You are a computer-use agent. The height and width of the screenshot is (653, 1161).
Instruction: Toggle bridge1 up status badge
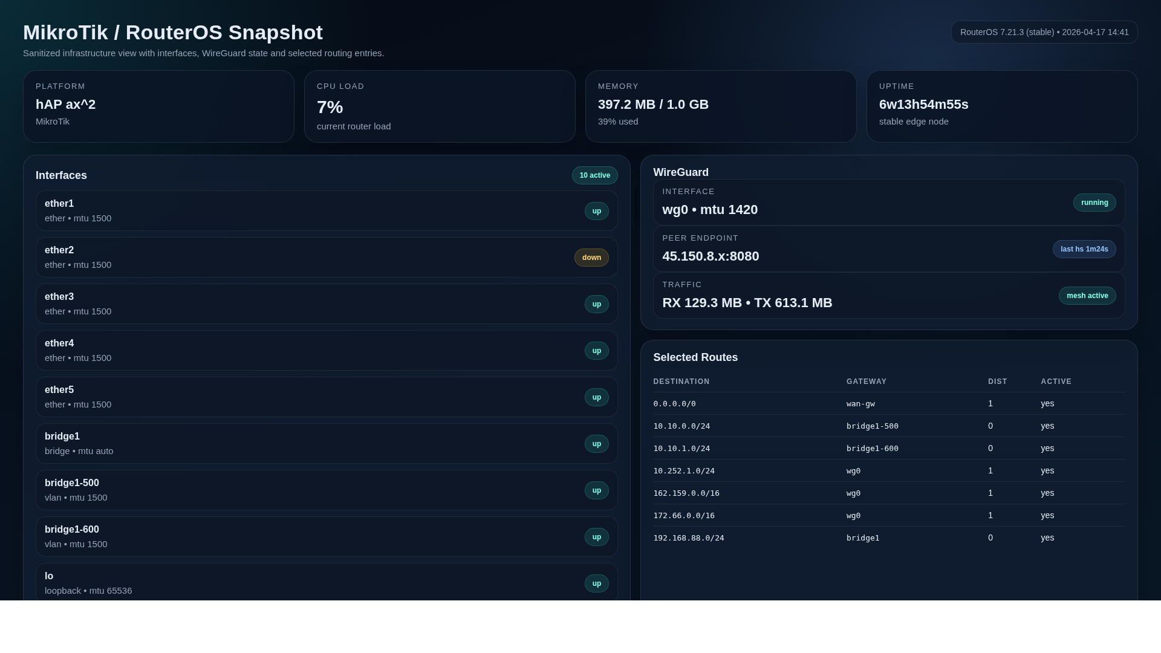[596, 443]
